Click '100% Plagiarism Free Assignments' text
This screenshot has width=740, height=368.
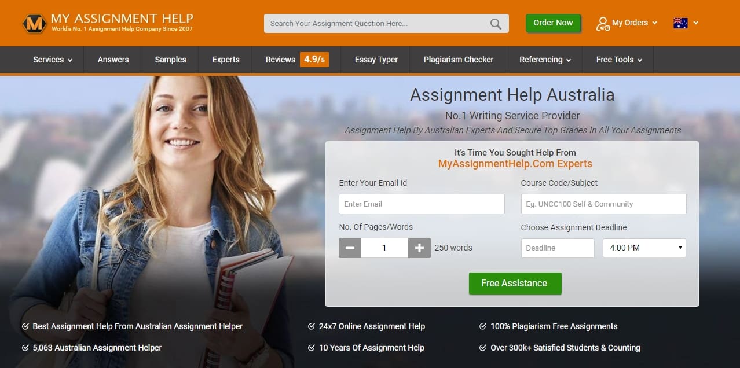point(554,326)
